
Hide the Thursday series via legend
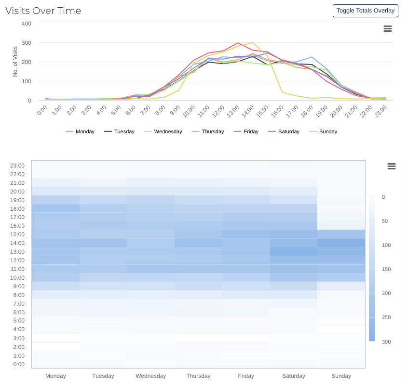(x=208, y=131)
